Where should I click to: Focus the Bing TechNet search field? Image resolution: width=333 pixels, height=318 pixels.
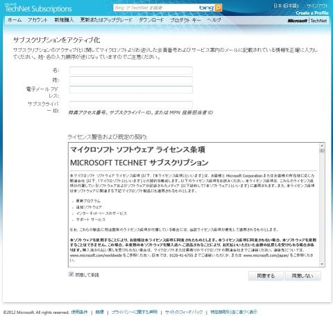[156, 8]
